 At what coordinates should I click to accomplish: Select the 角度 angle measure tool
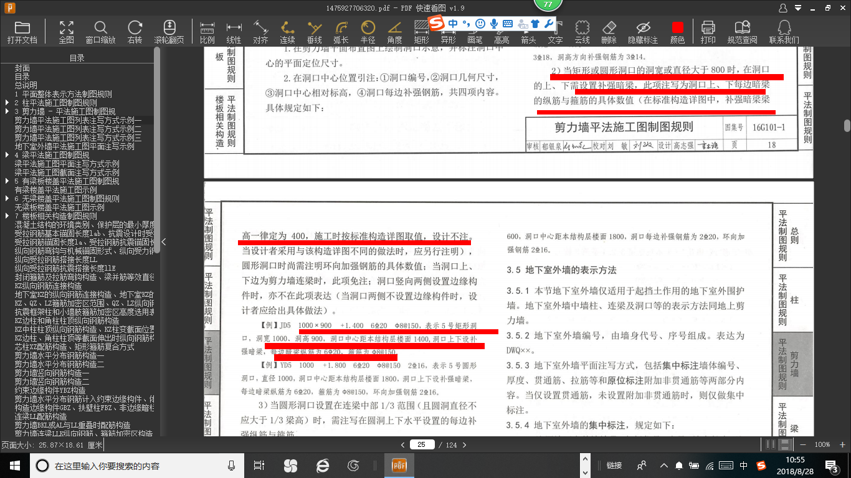click(x=394, y=32)
